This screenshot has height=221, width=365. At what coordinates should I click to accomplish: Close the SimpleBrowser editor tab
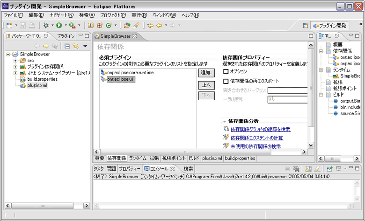click(134, 36)
